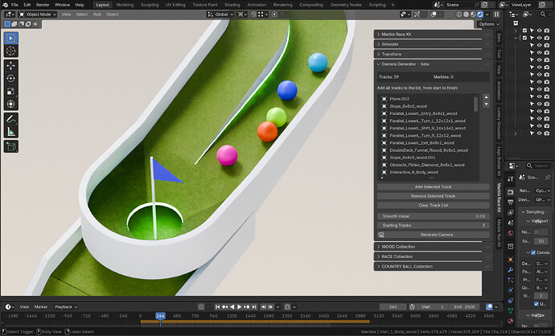The width and height of the screenshot is (555, 336).
Task: Open the Modifiers wrench tab icon
Action: (x=511, y=269)
